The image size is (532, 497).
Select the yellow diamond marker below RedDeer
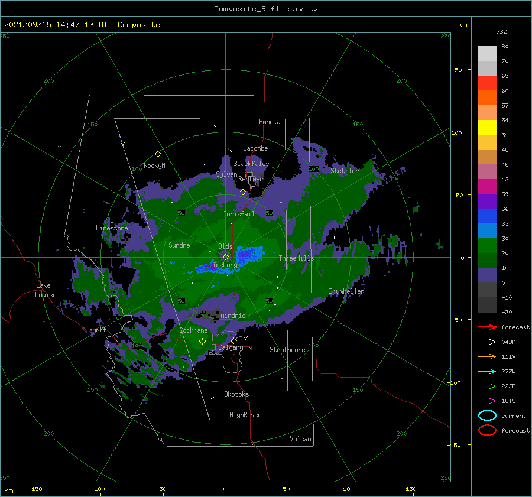click(243, 192)
